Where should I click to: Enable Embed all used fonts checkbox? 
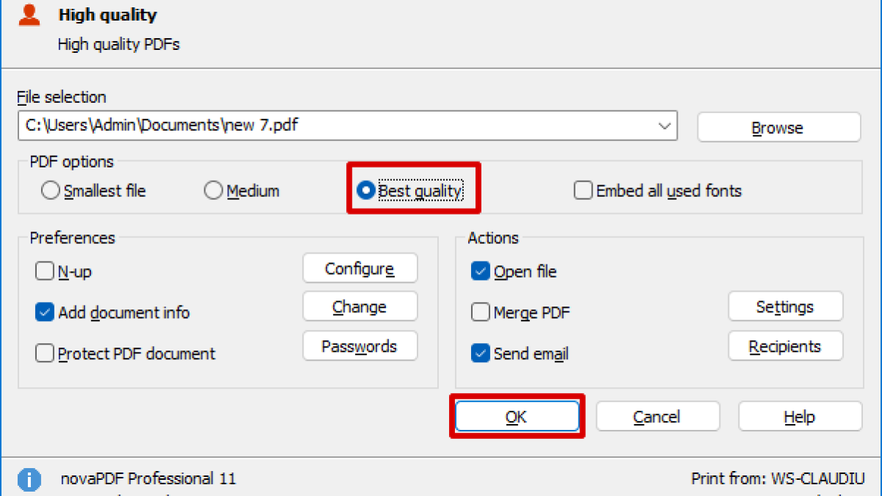point(584,191)
